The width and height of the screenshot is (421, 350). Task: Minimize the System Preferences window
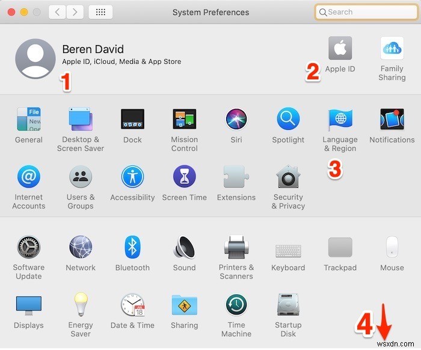pyautogui.click(x=24, y=12)
